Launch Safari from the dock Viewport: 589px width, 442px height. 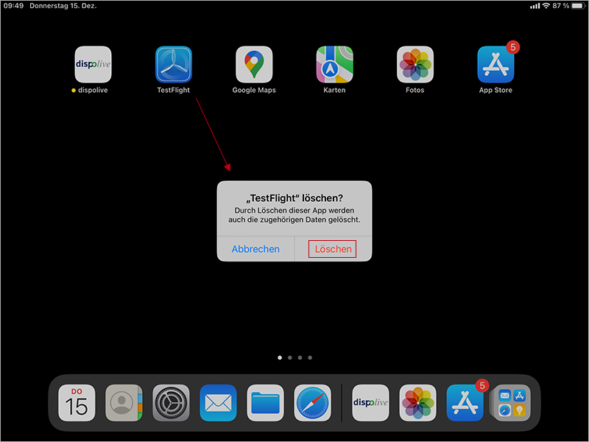(312, 402)
